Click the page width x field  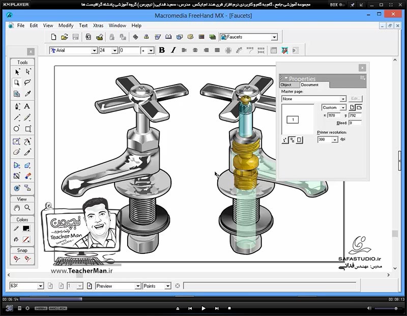point(334,116)
